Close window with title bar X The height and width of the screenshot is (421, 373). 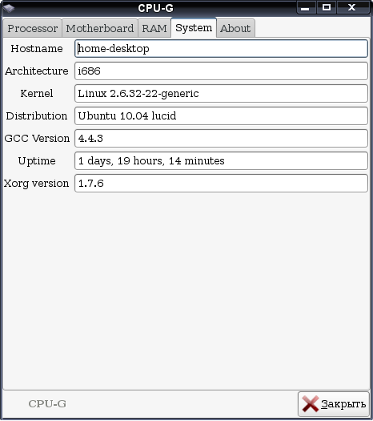point(352,7)
